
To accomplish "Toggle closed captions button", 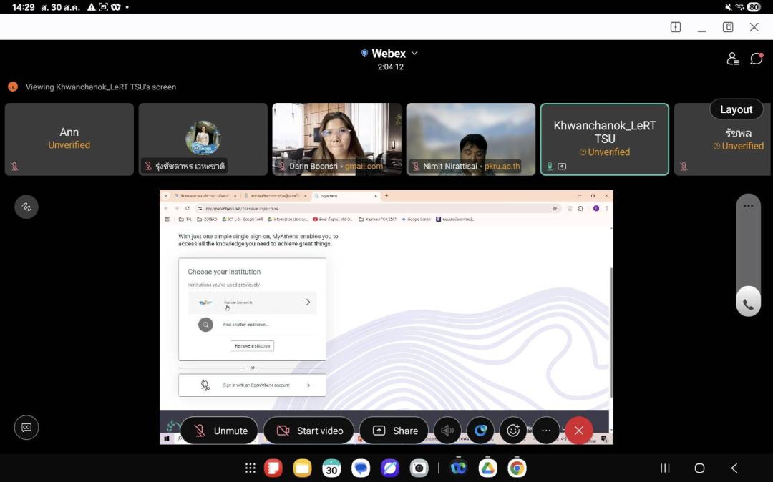I will [x=26, y=428].
